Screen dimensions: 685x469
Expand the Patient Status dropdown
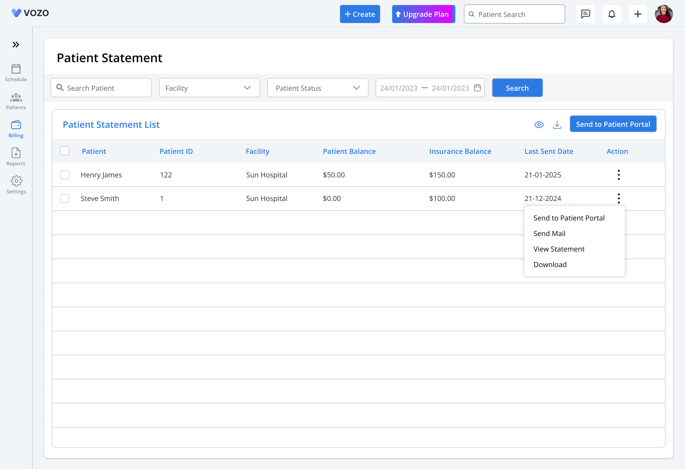click(317, 88)
